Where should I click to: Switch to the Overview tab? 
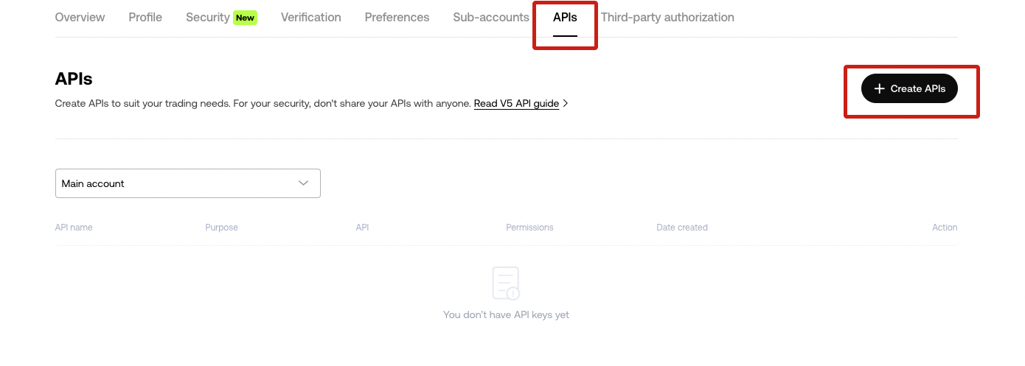(x=80, y=17)
